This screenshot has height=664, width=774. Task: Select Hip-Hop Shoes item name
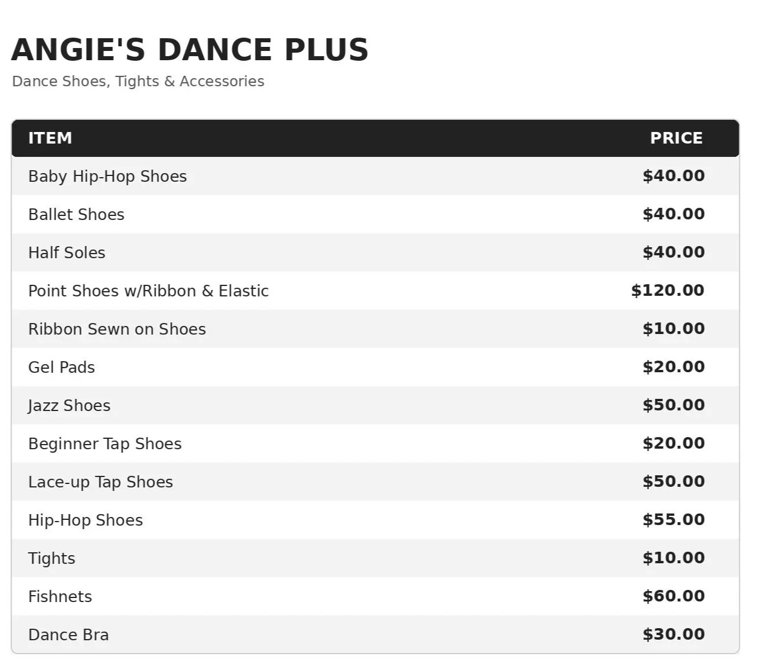click(x=86, y=520)
